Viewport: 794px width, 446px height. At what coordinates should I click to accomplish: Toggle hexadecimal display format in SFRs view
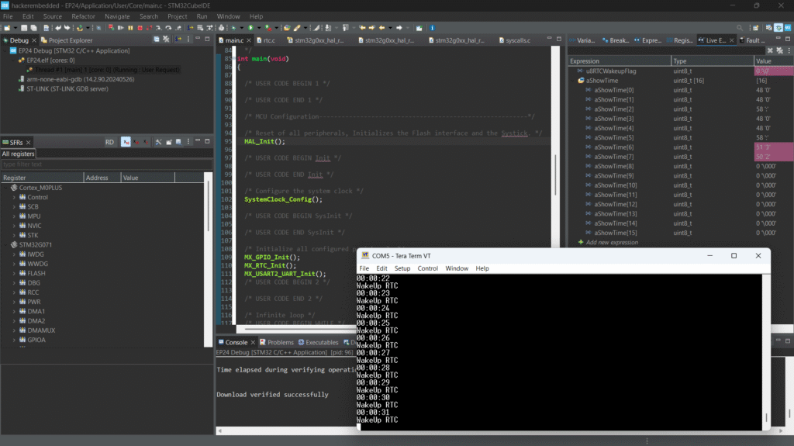126,142
